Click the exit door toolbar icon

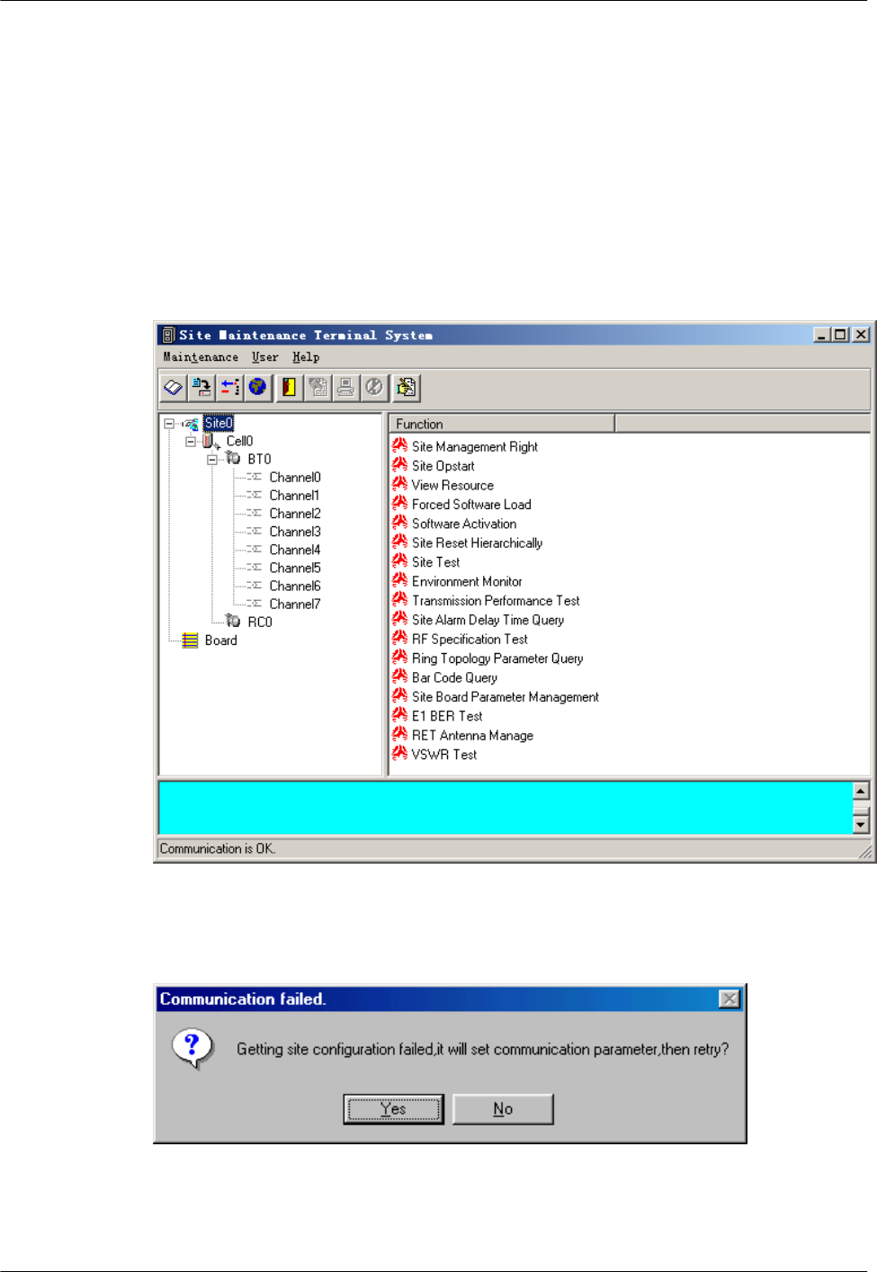click(x=289, y=388)
